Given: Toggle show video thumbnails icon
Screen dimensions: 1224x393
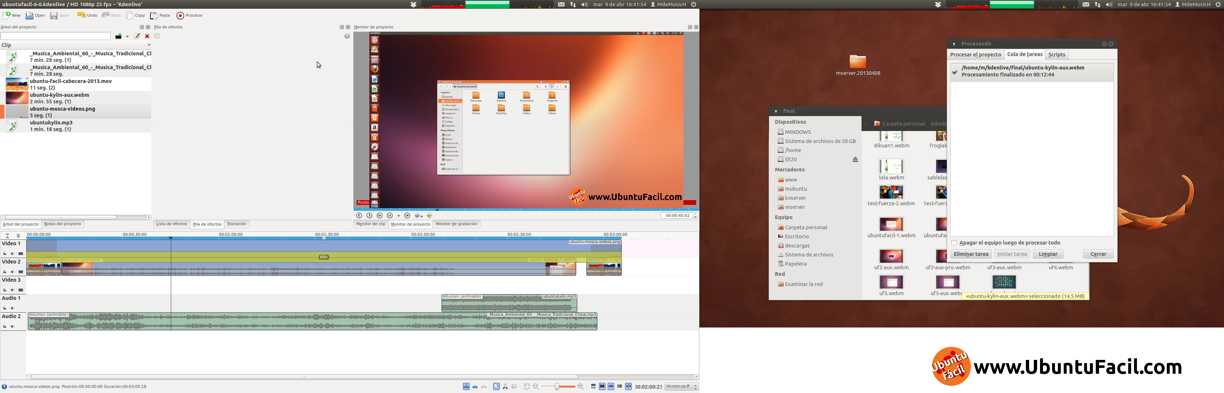Looking at the screenshot, I should point(602,386).
